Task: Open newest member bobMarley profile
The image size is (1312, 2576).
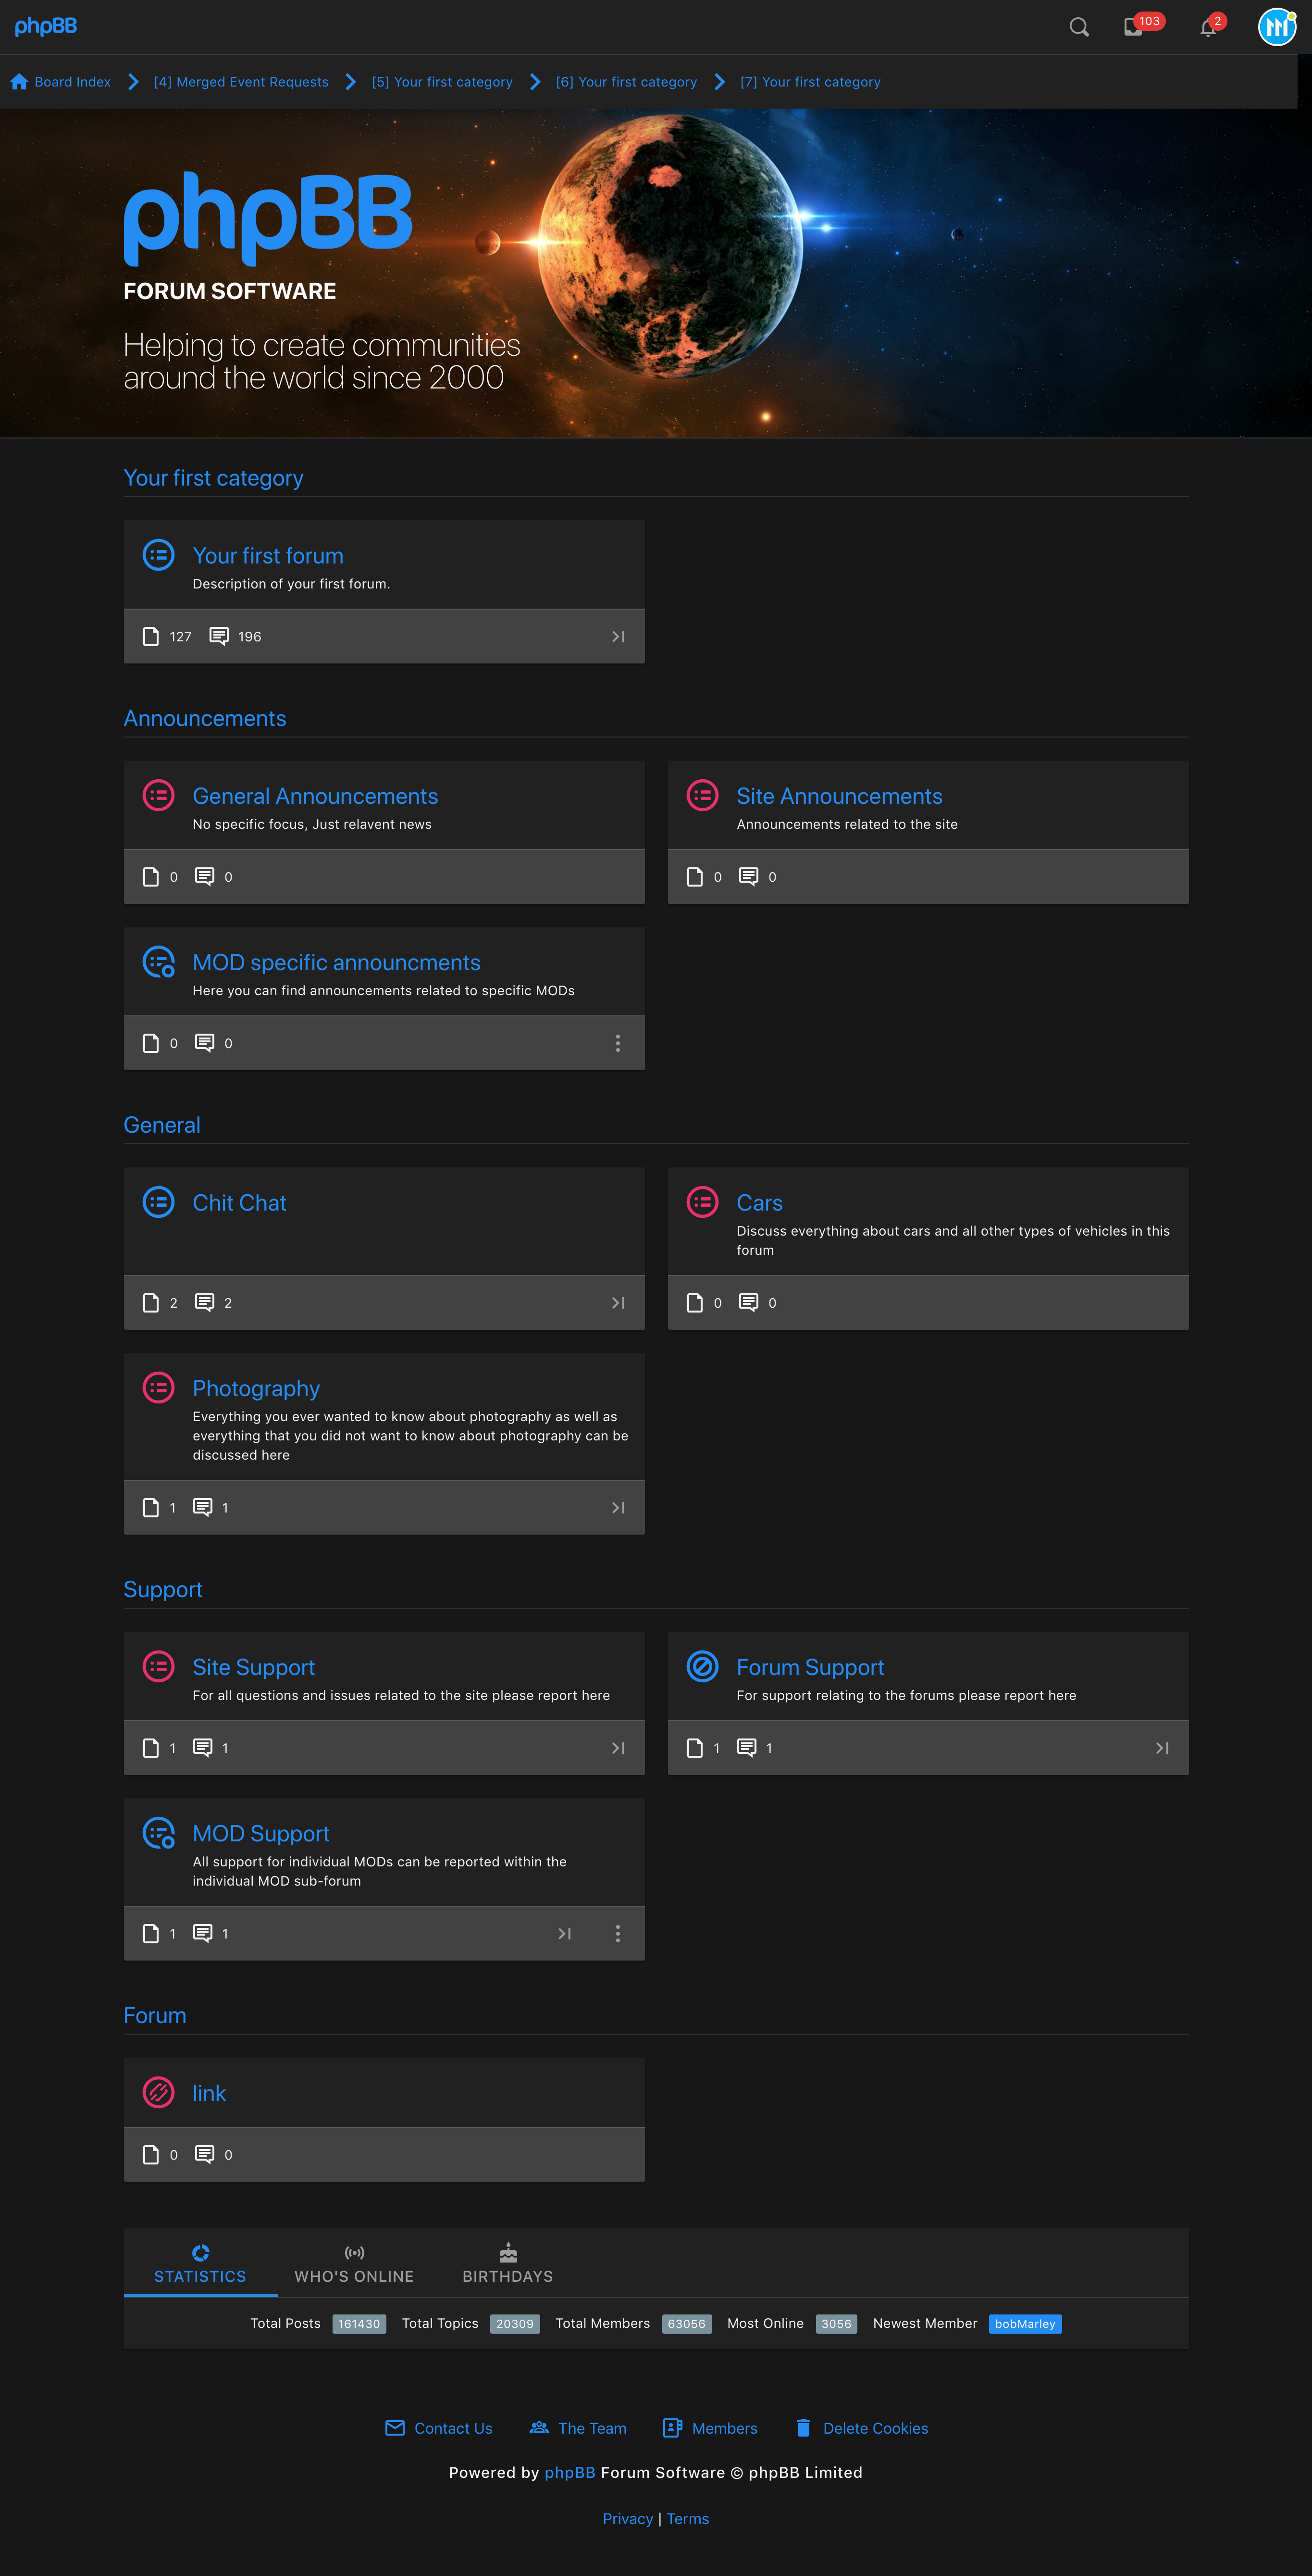Action: (1024, 2324)
